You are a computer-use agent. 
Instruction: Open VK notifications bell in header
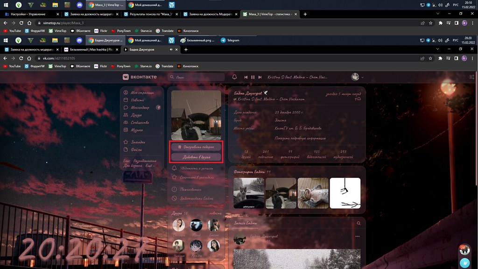pyautogui.click(x=234, y=77)
